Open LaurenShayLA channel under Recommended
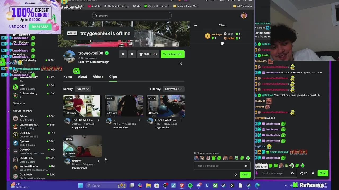Viewport: 339px width, 190px height. [x=33, y=126]
